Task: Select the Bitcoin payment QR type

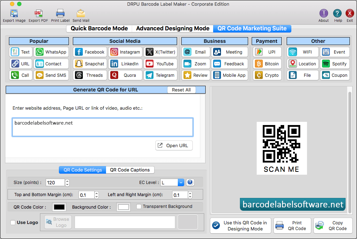Action: (267, 64)
